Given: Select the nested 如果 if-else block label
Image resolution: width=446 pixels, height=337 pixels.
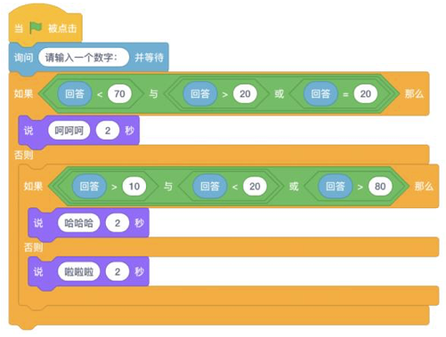Looking at the screenshot, I should [x=33, y=187].
